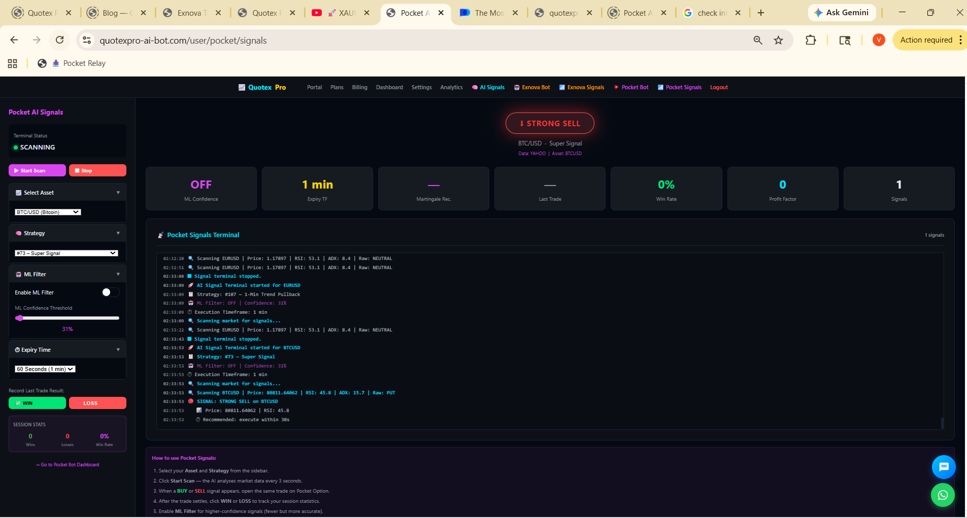
Task: Open the Billing menu item
Action: point(359,87)
